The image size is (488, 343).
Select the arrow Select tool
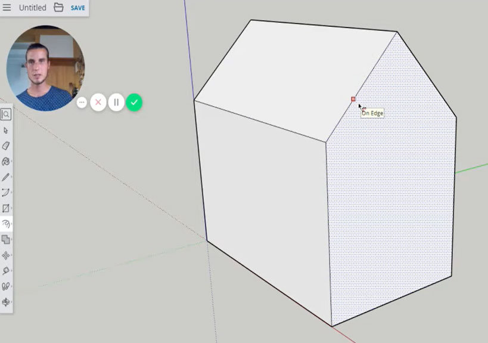pos(6,130)
